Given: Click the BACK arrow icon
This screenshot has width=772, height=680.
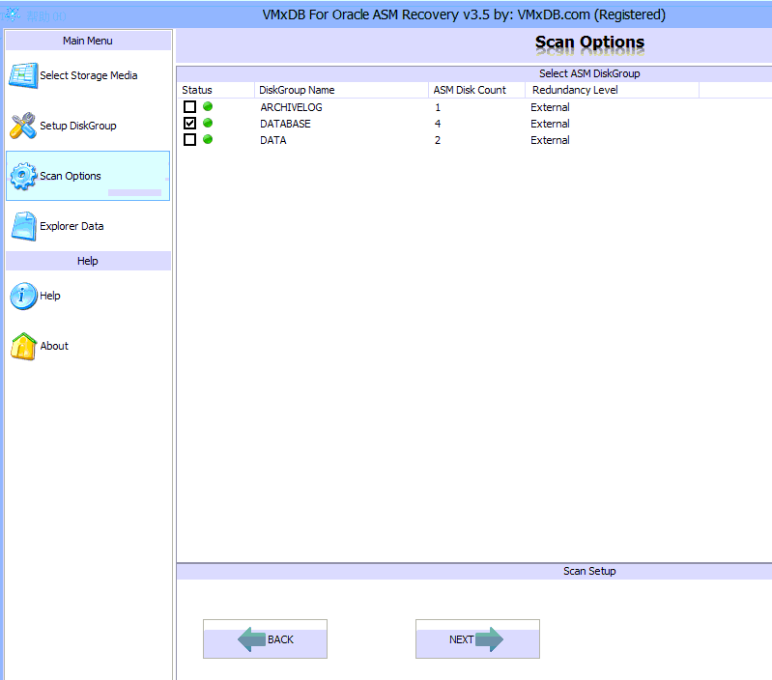Looking at the screenshot, I should tap(251, 639).
